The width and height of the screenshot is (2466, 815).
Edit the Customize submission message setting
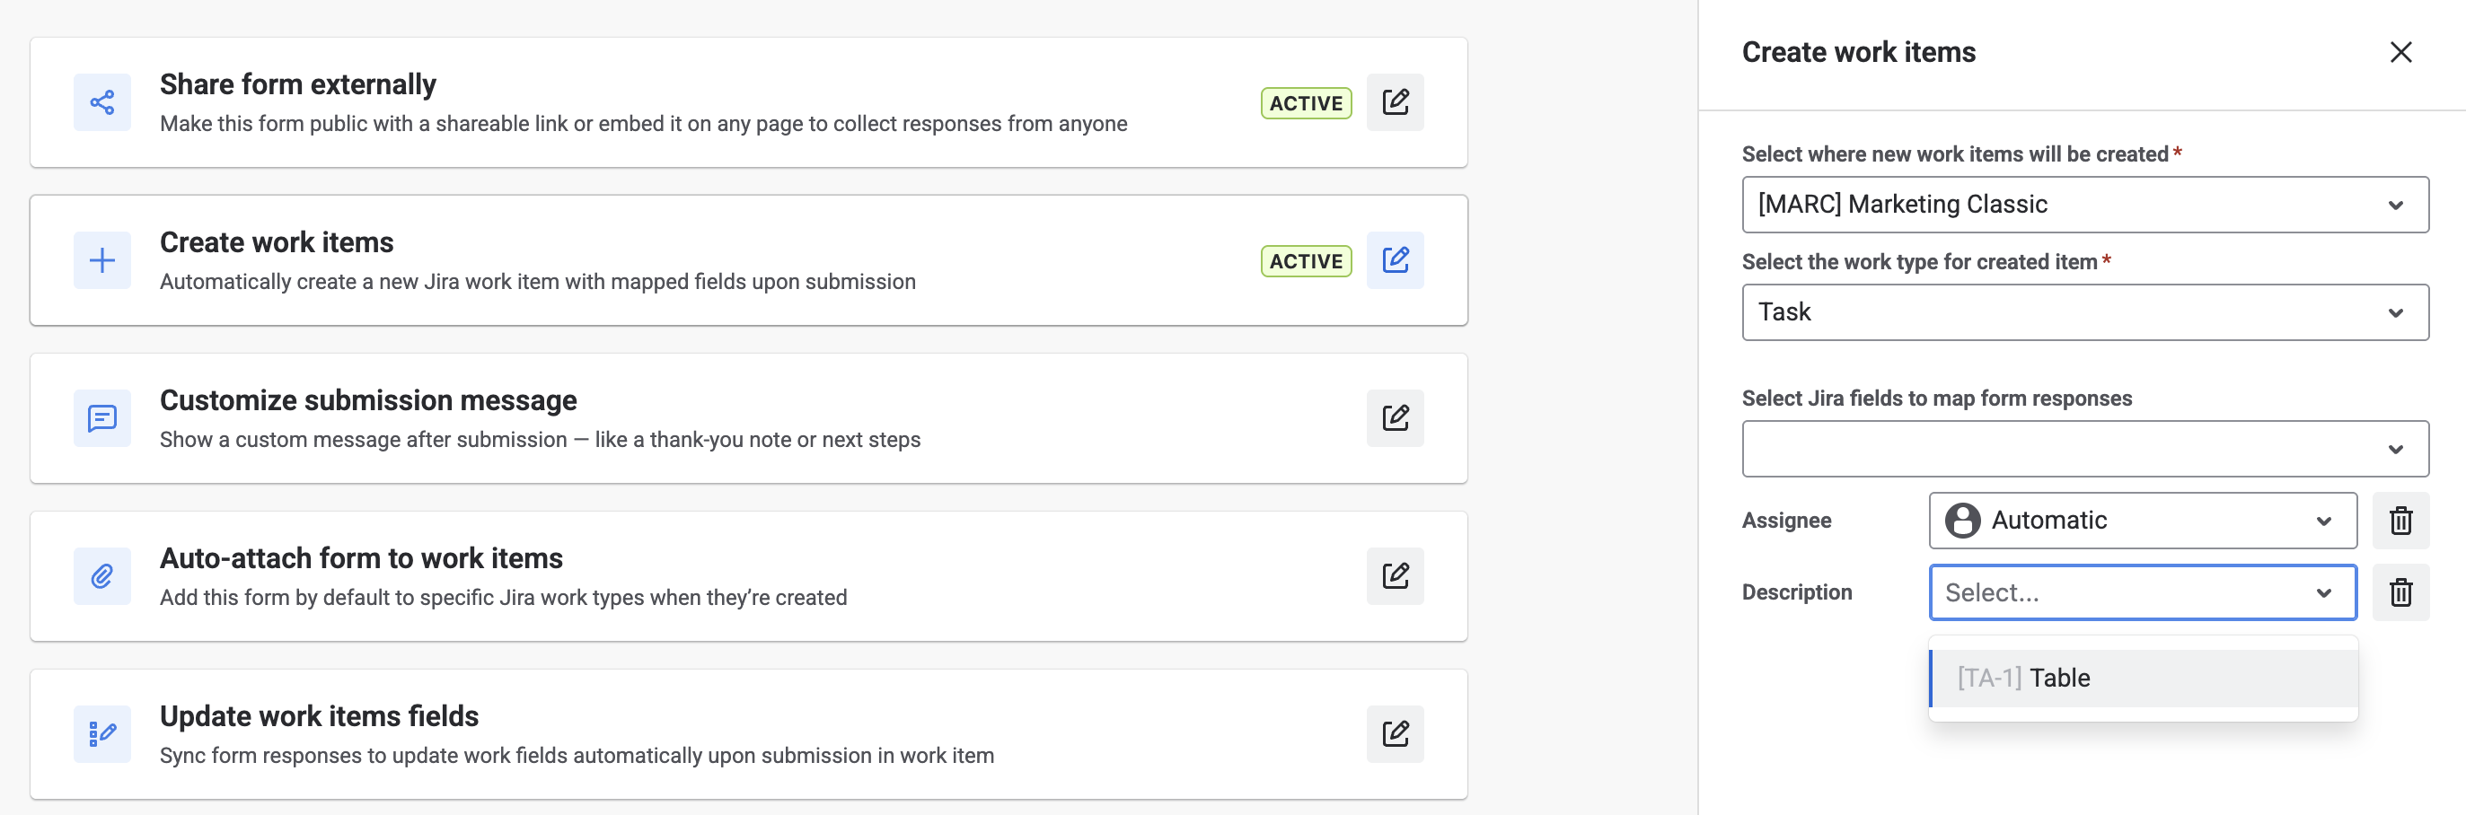coord(1395,418)
